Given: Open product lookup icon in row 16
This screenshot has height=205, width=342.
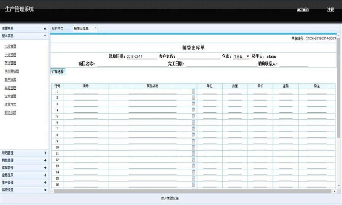Looking at the screenshot, I should [193, 185].
